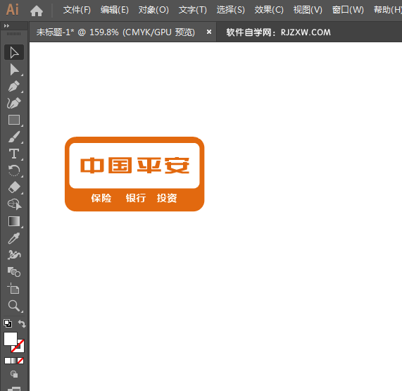Click the toolbar grip handle at top
This screenshot has width=402, height=391.
tap(13, 34)
